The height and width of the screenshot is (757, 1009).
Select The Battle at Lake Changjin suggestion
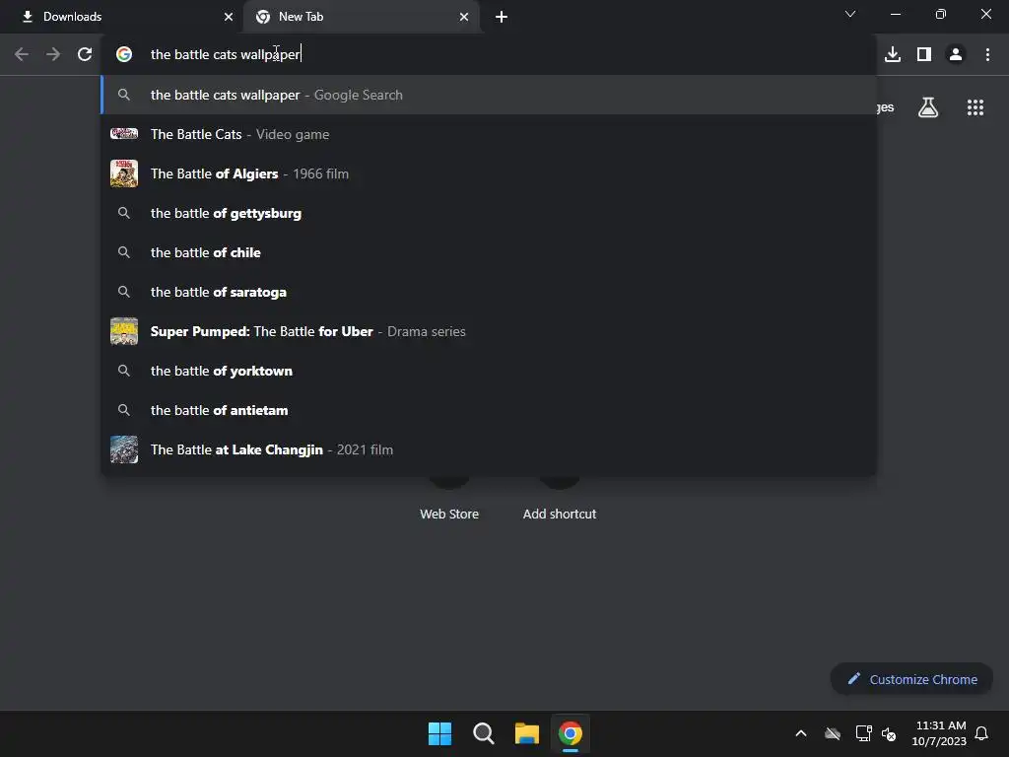point(489,449)
